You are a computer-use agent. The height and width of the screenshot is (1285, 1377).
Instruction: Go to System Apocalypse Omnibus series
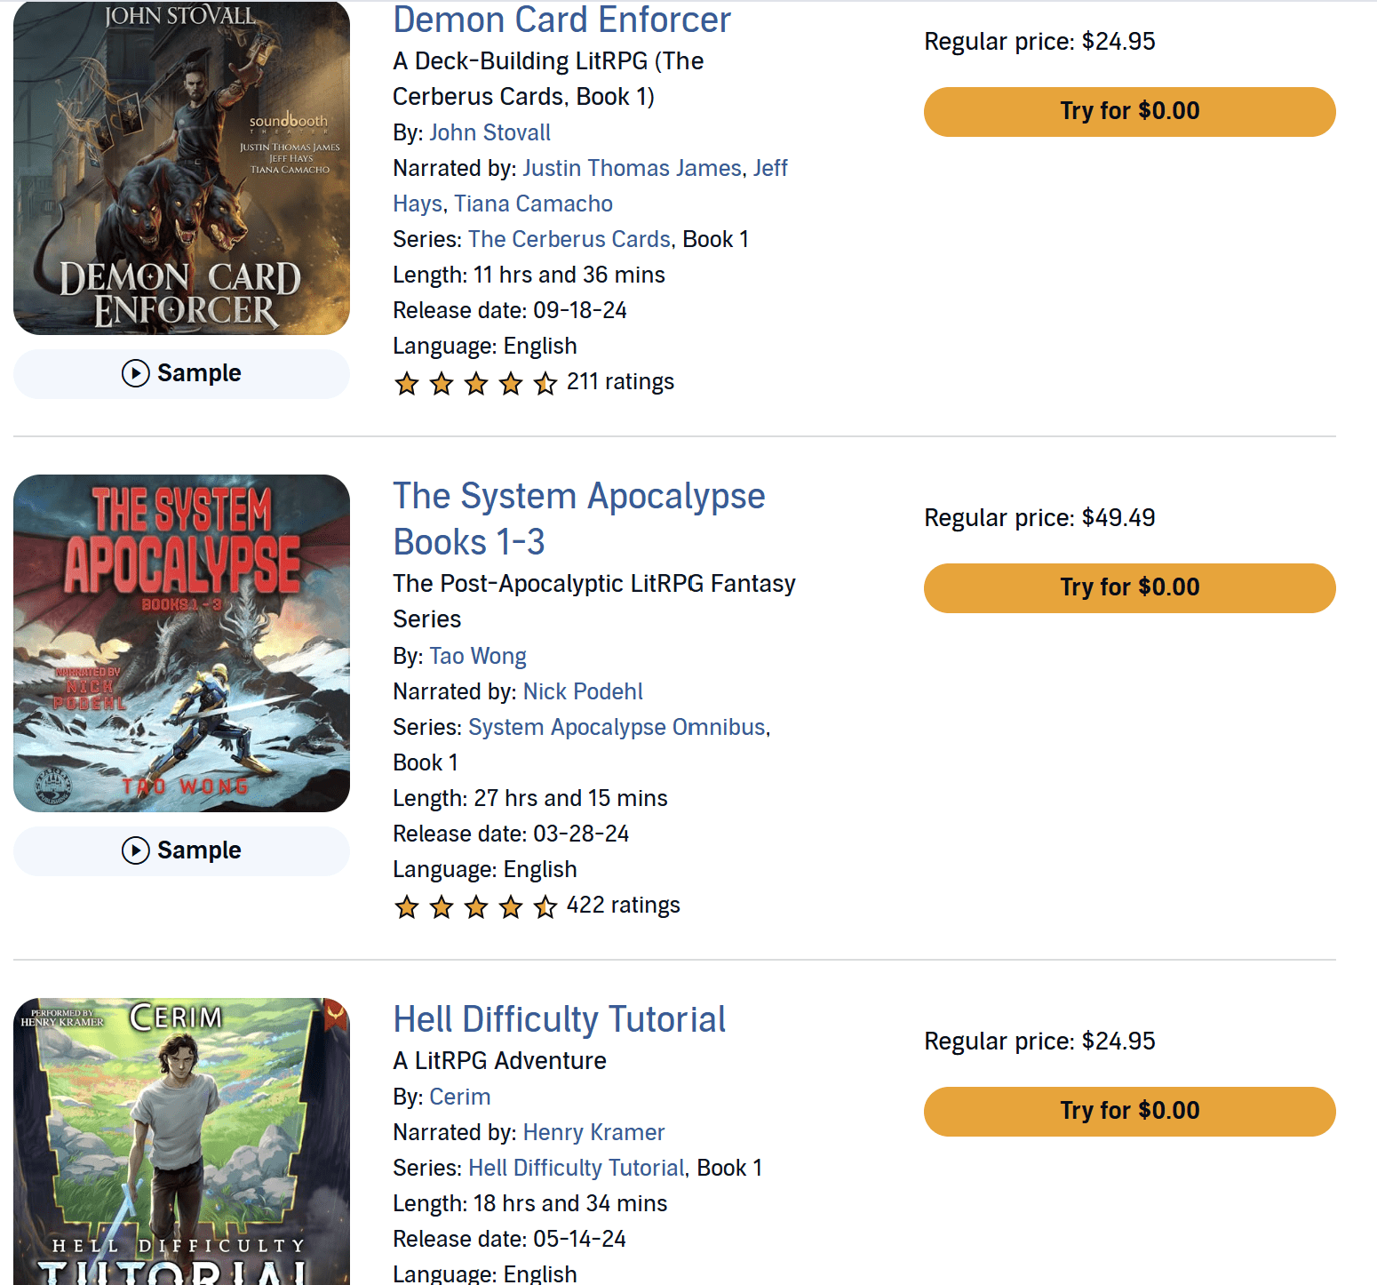(617, 727)
